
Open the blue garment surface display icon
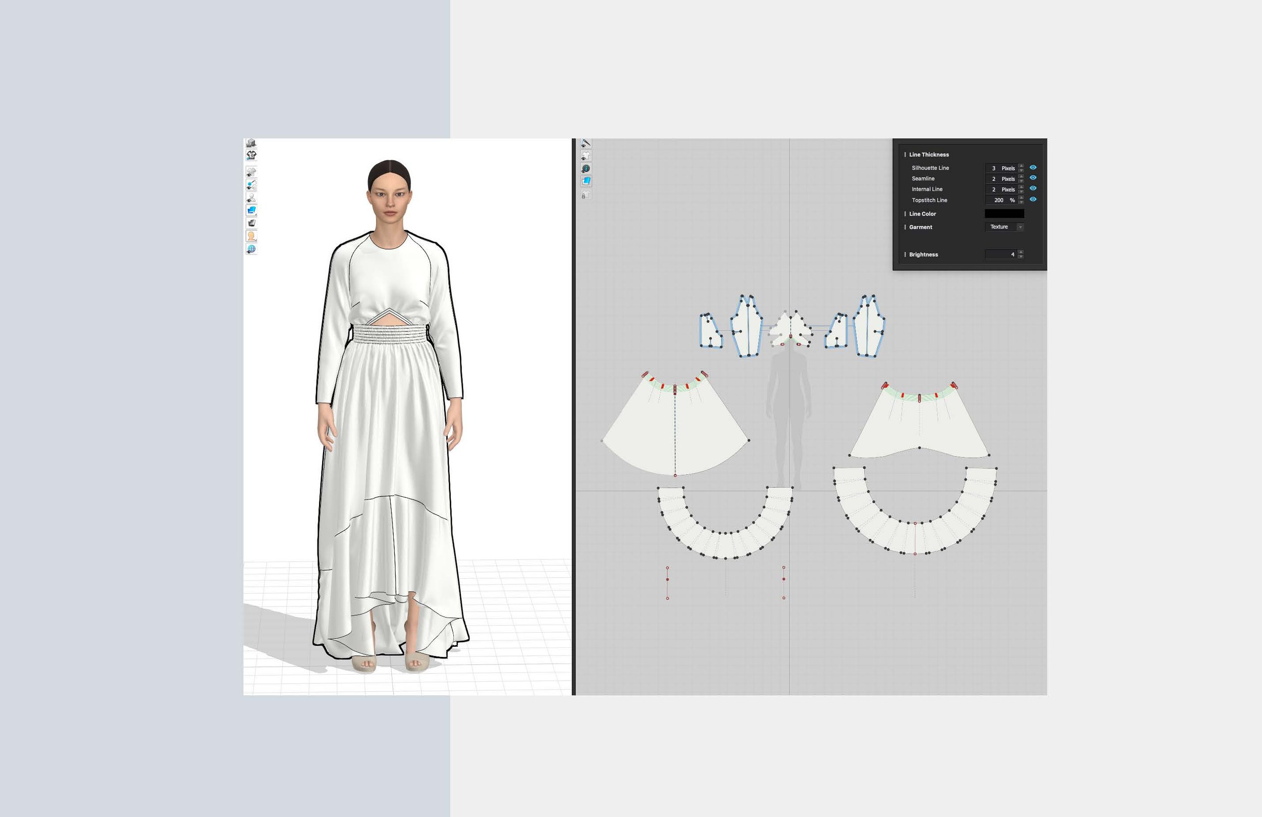(x=251, y=210)
